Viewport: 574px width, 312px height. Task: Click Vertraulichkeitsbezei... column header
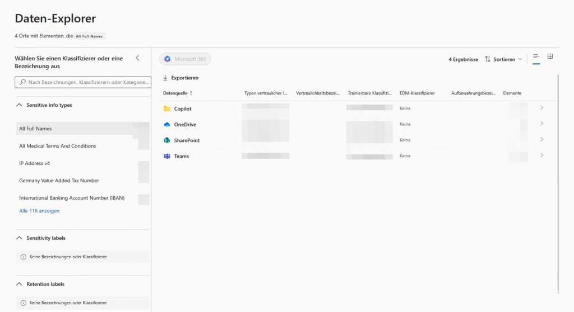[318, 93]
